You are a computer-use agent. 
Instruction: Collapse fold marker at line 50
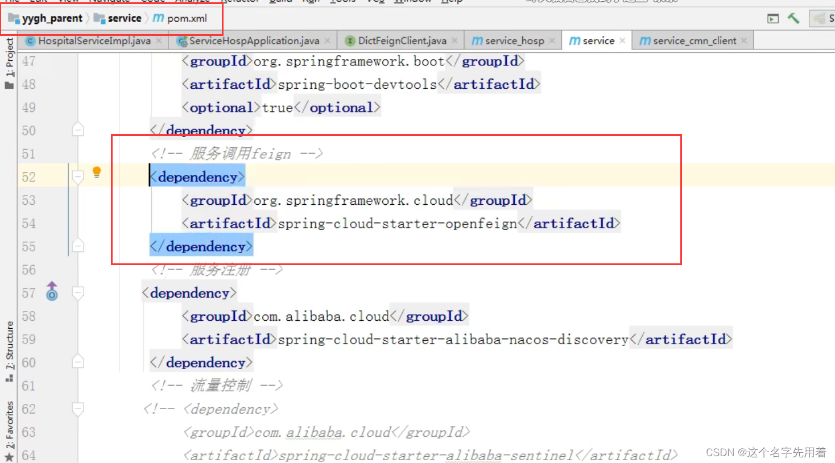tap(78, 130)
